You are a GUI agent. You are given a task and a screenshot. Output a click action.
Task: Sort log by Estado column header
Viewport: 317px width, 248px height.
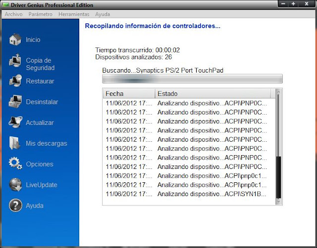click(212, 93)
